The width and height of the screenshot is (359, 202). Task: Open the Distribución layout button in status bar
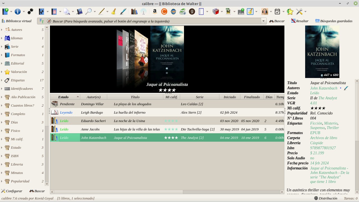tap(326, 198)
